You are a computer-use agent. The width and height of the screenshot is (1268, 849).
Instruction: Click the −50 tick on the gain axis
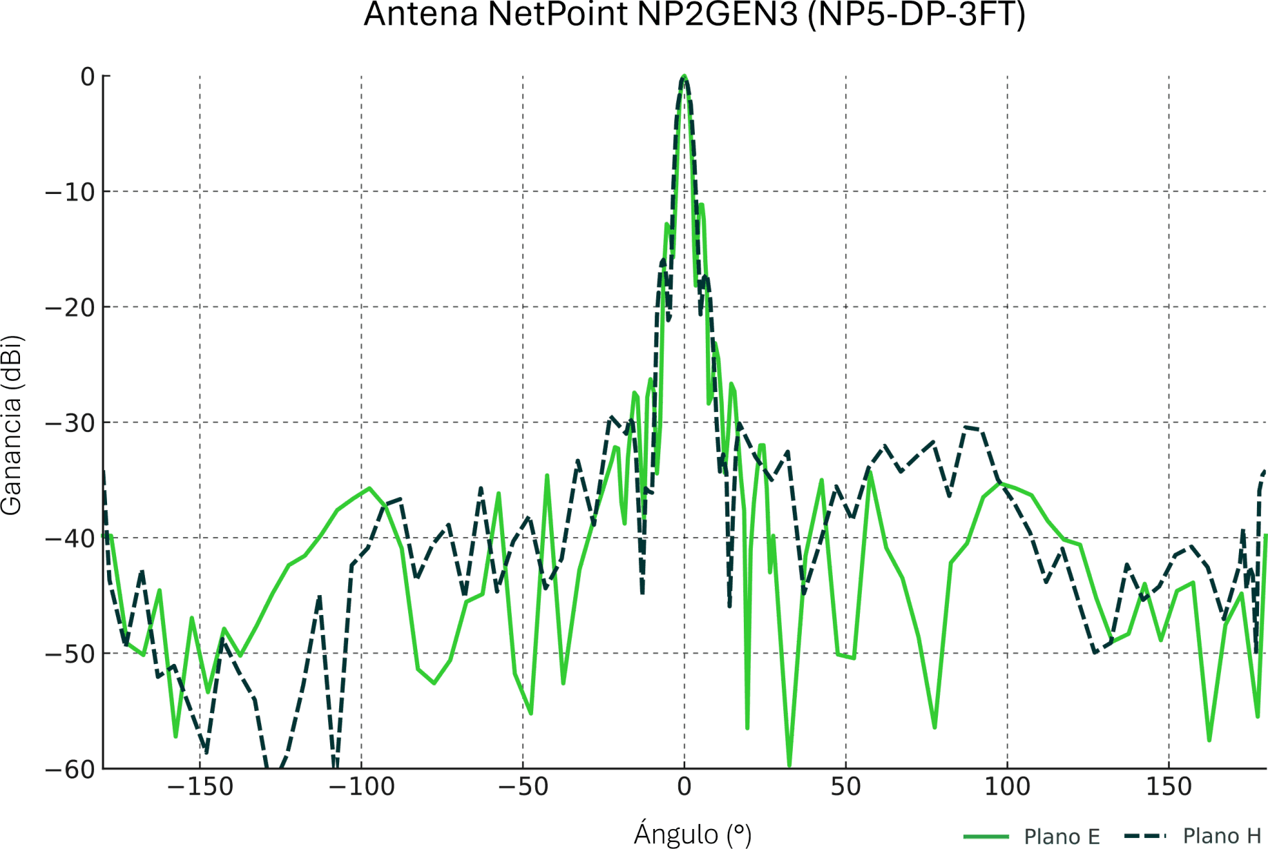tap(70, 654)
